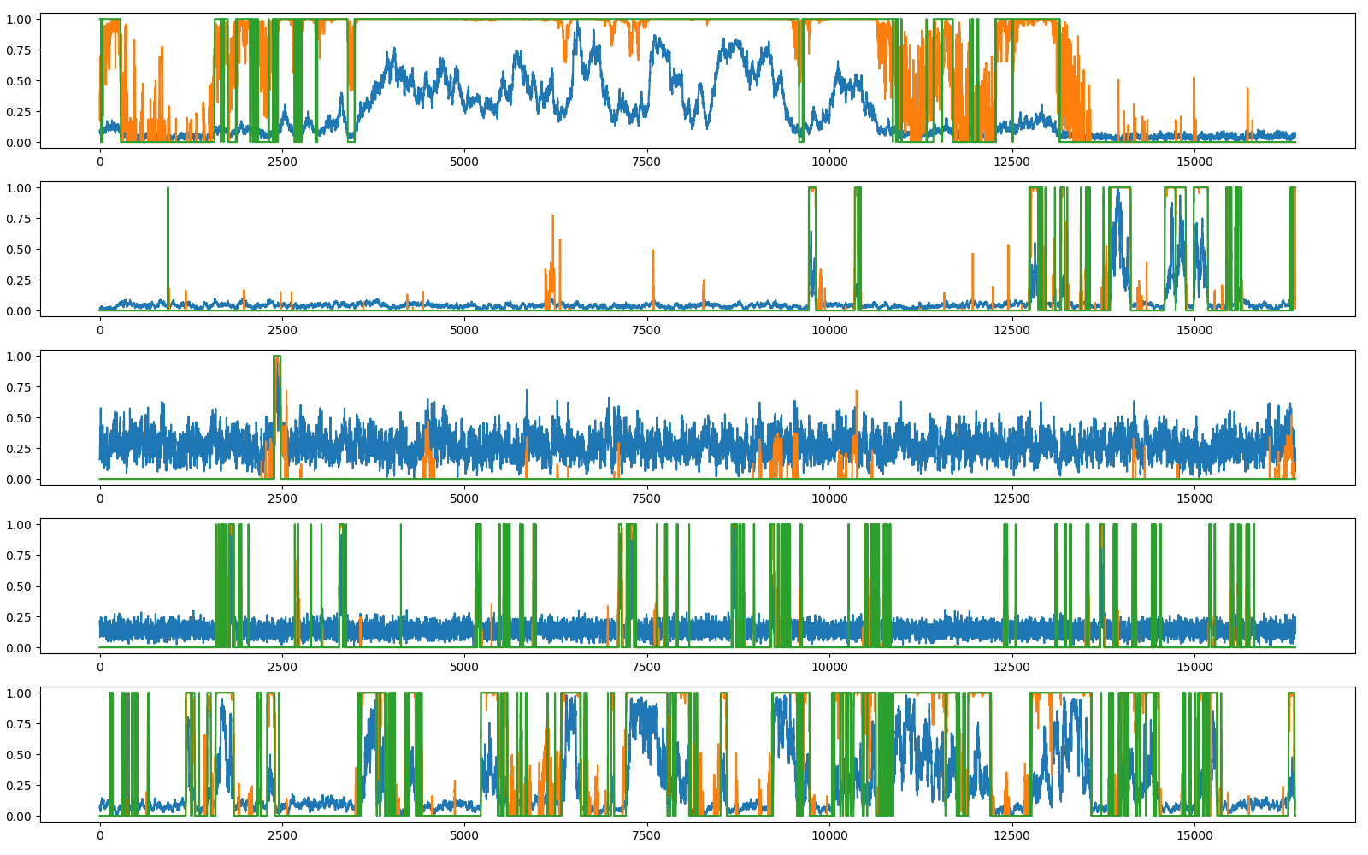Click the 12500 x-axis label of the second subplot
The width and height of the screenshot is (1368, 855).
[1012, 330]
